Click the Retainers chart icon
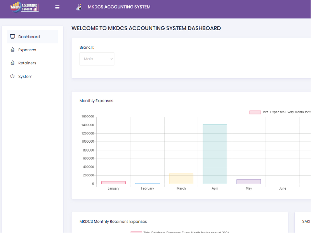The height and width of the screenshot is (233, 311). (12, 63)
